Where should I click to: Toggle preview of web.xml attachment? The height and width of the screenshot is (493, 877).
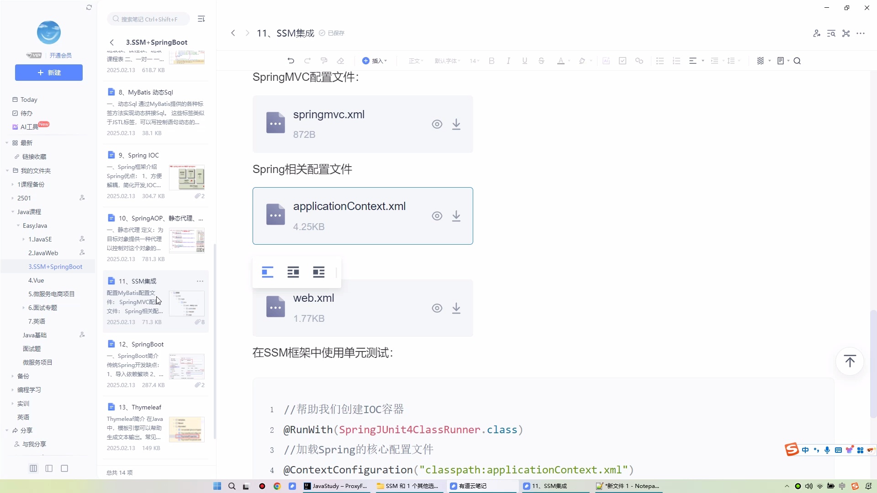coord(437,308)
